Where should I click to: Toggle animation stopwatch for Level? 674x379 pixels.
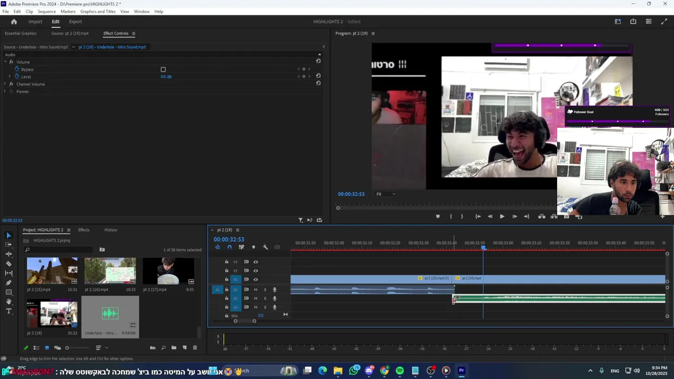click(17, 76)
